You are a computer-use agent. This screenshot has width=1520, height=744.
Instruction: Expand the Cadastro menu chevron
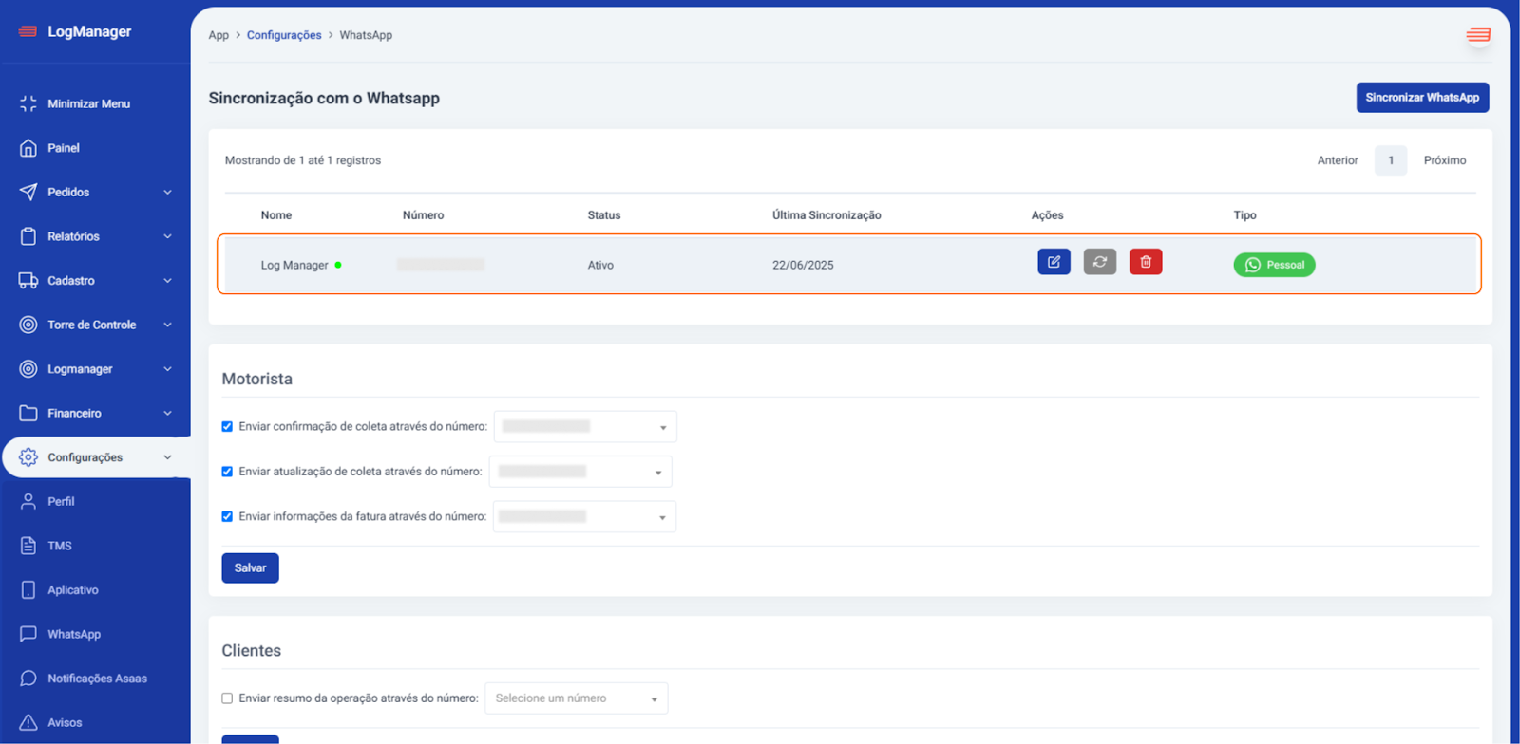pyautogui.click(x=168, y=281)
